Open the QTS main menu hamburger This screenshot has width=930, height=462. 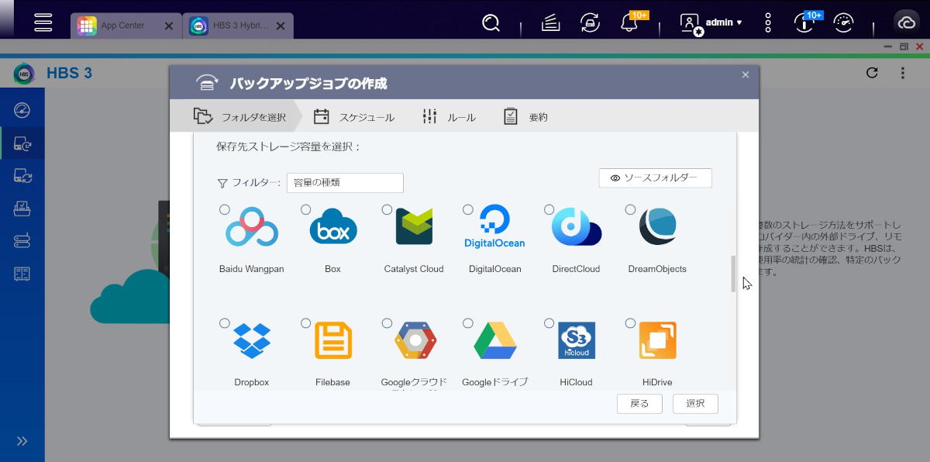43,22
